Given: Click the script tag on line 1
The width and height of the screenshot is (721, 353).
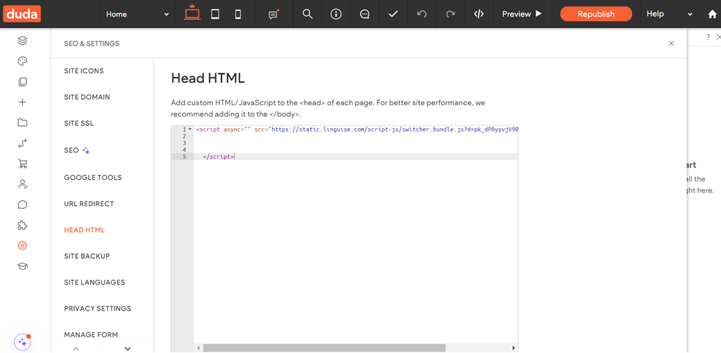Looking at the screenshot, I should [209, 129].
